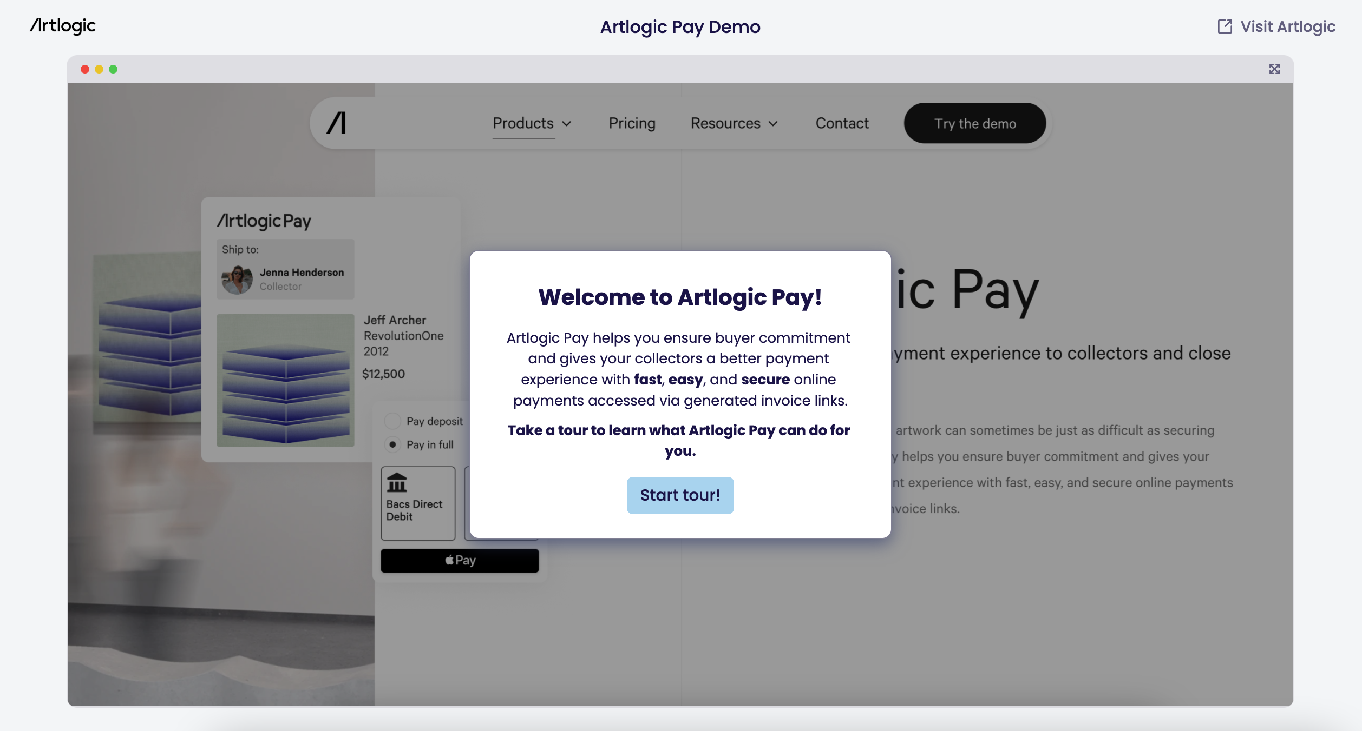Click the bank building icon

click(397, 483)
